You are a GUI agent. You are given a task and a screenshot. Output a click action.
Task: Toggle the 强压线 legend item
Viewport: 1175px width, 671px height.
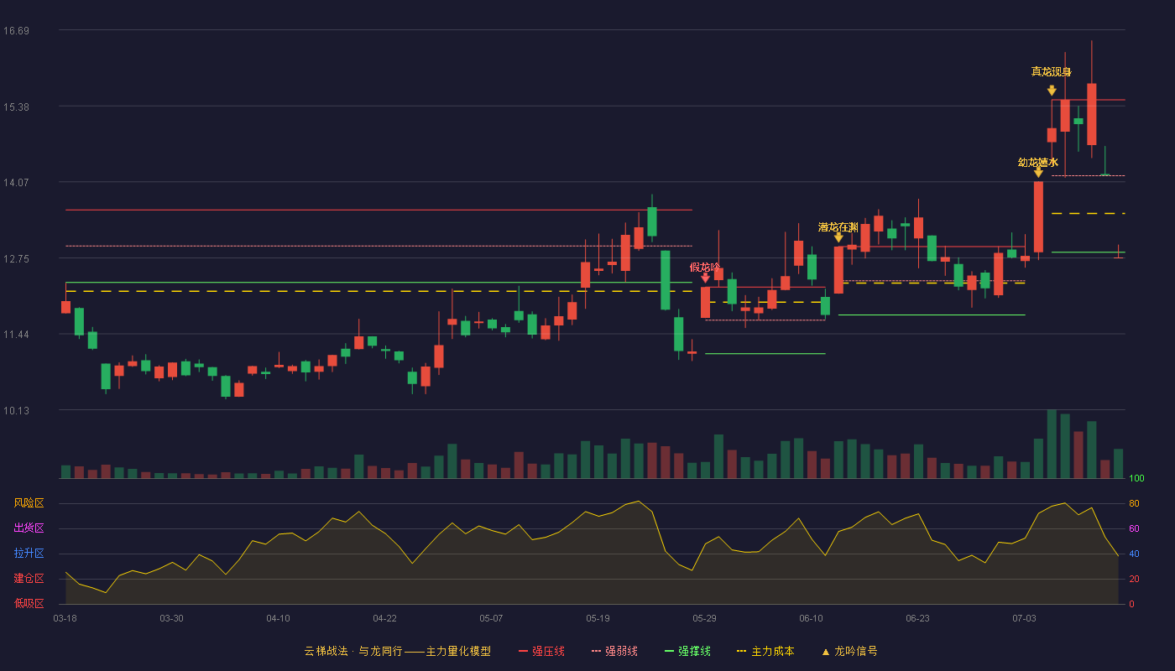(541, 651)
